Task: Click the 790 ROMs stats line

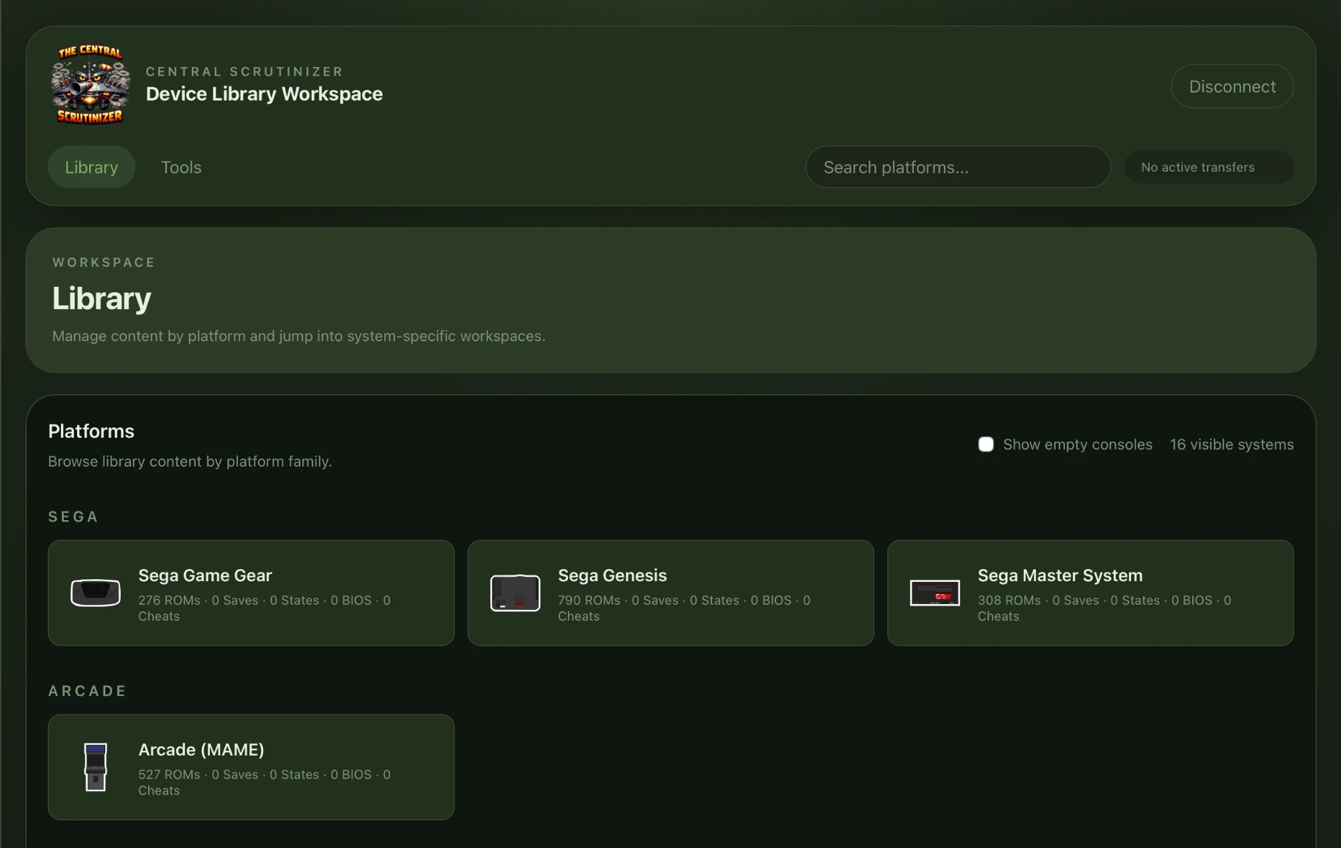Action: 684,608
